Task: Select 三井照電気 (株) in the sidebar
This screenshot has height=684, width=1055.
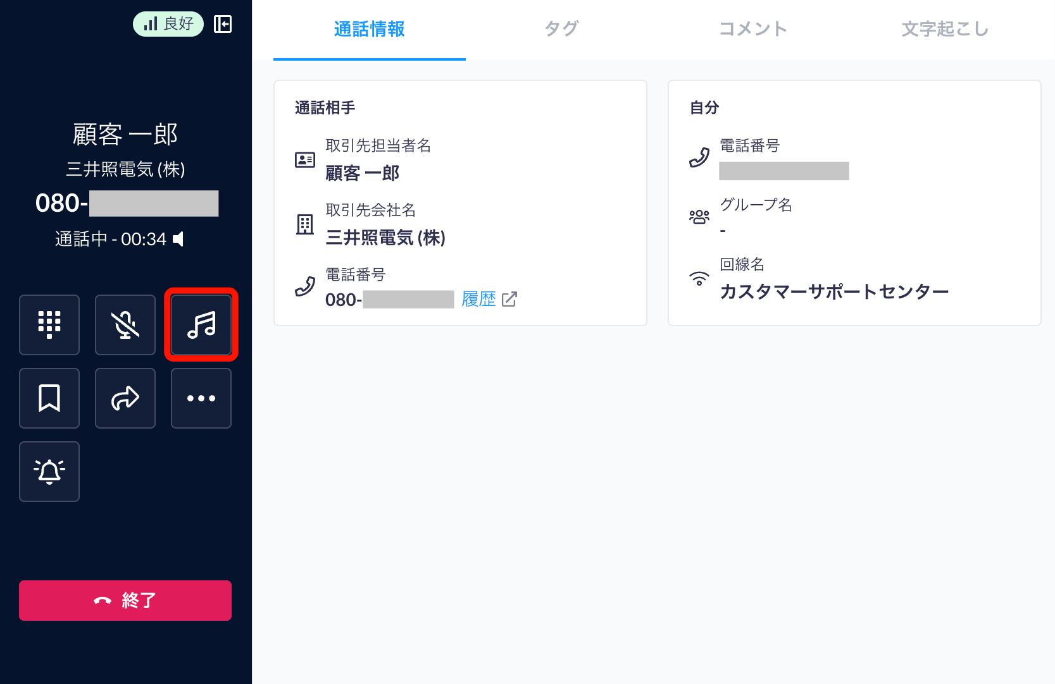Action: pyautogui.click(x=125, y=169)
